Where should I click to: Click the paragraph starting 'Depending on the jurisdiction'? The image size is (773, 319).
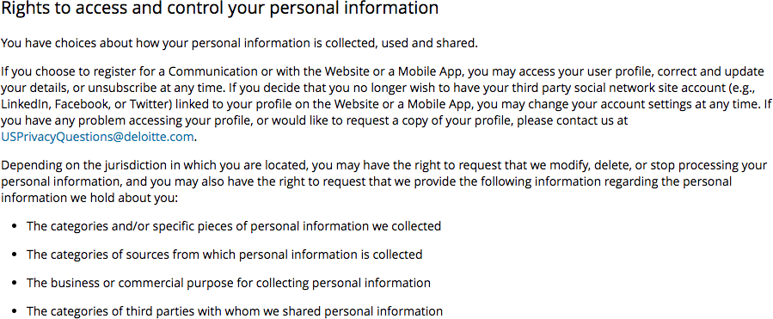384,181
